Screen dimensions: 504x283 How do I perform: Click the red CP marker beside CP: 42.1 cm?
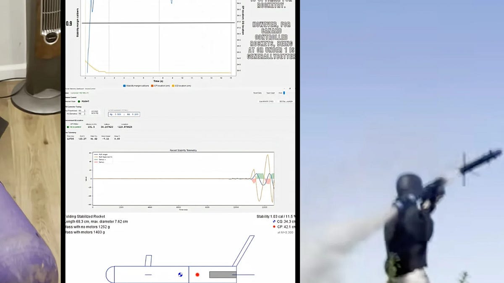pos(274,226)
